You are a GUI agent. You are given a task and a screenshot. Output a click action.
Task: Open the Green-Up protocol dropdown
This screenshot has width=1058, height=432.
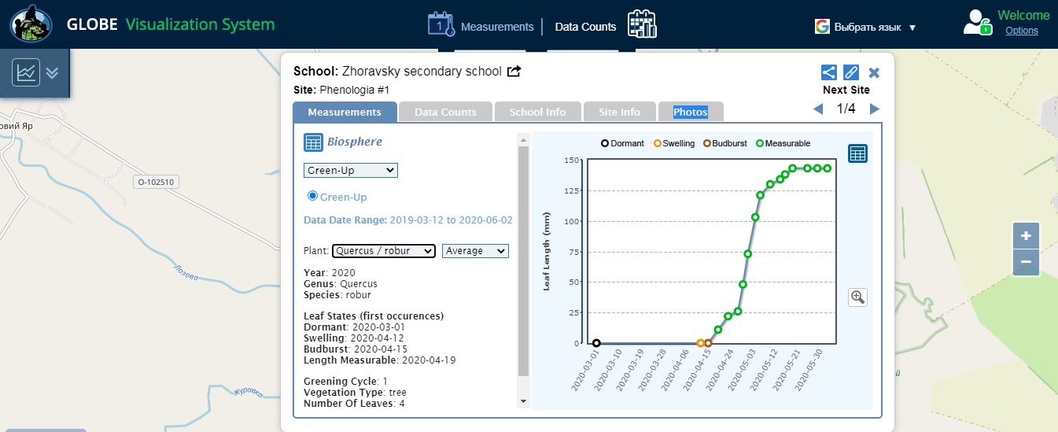(x=351, y=171)
